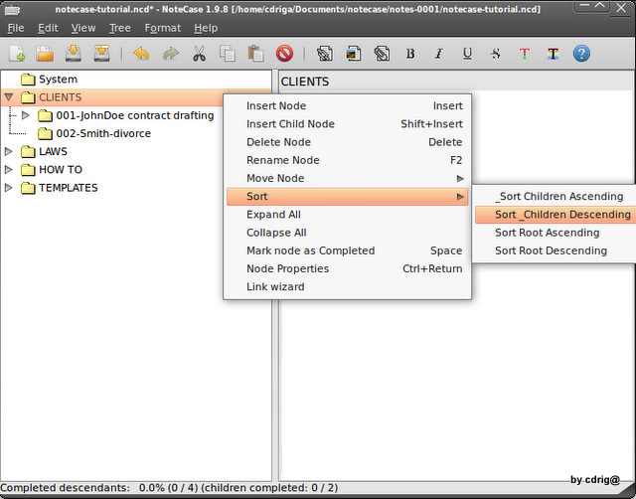This screenshot has width=636, height=499.
Task: Cut selection with the scissors icon
Action: [199, 54]
